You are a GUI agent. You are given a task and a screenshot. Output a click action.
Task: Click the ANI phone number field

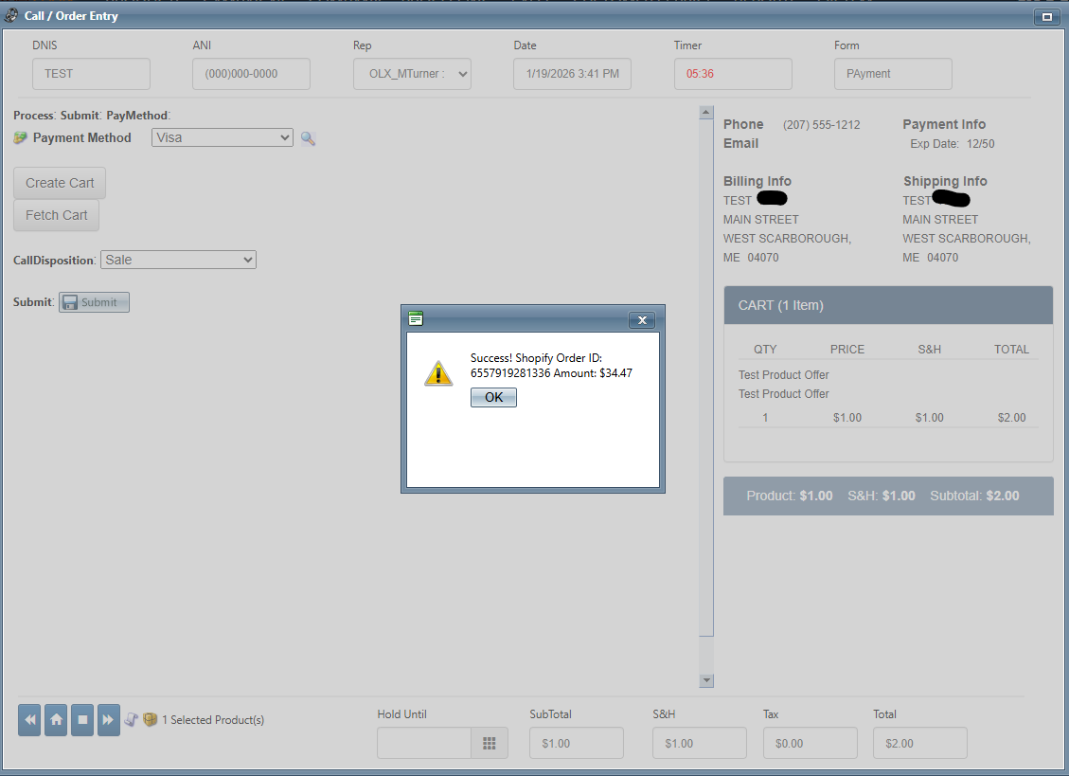251,74
